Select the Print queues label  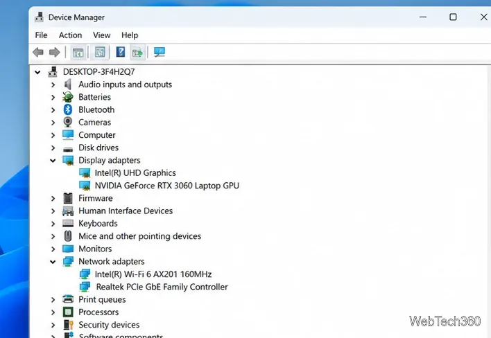point(102,299)
